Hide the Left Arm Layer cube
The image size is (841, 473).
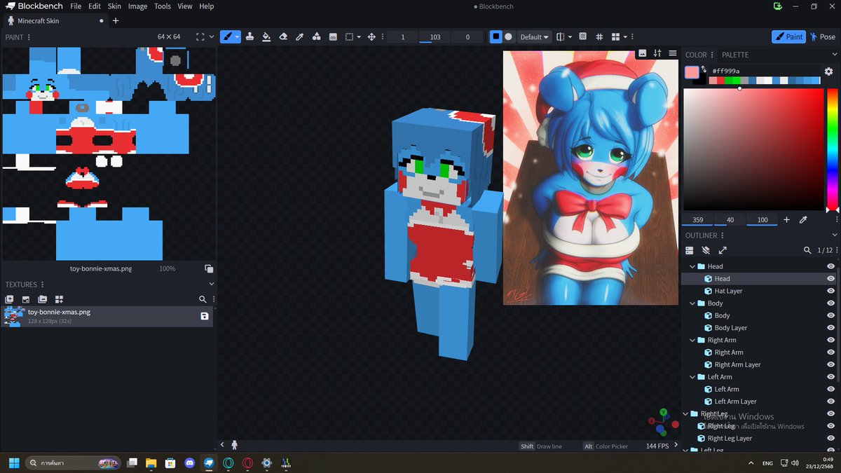click(x=830, y=402)
